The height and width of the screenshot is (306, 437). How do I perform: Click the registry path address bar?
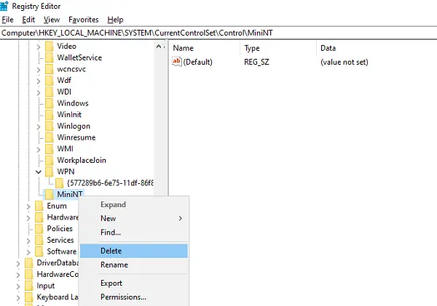click(219, 33)
